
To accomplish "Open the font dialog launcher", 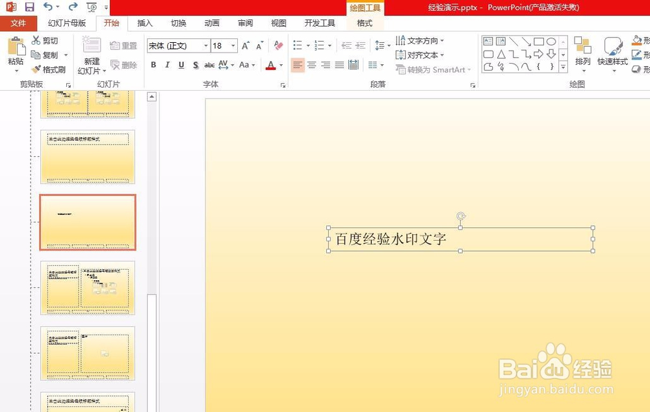I will 283,85.
